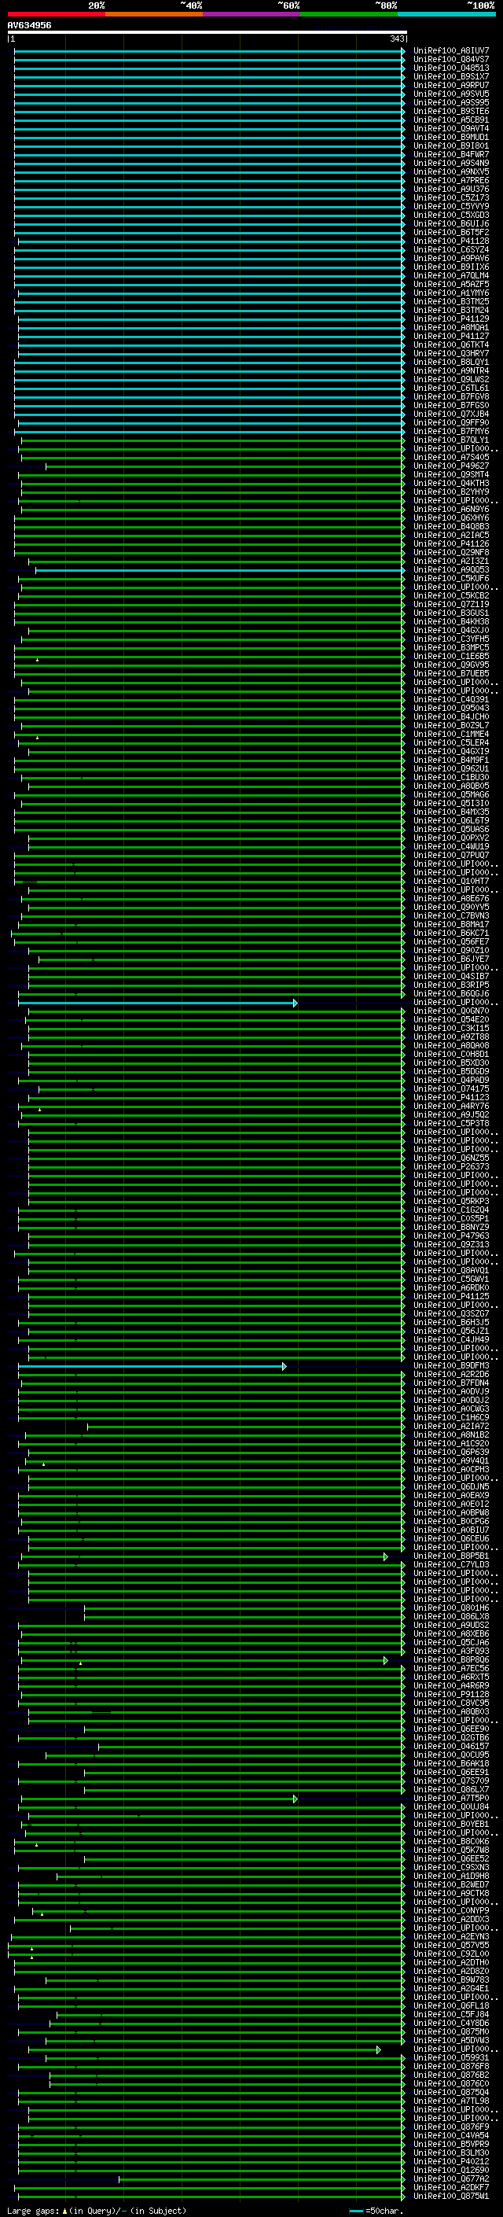Select hit UniRef100_Q6FL18
503x2217 pixels.
point(451,2005)
